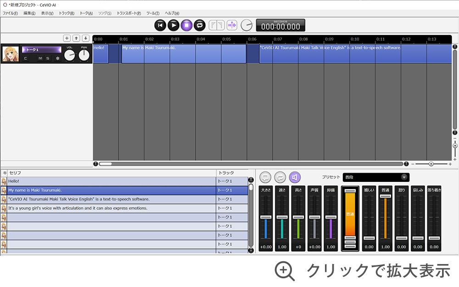Click the 高さ pitch slider handle
The image size is (459, 287).
coord(298,217)
